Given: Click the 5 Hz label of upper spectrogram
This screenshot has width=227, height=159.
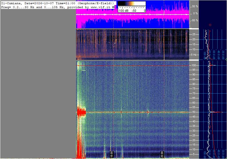Looking at the screenshot, I should pyautogui.click(x=194, y=55).
